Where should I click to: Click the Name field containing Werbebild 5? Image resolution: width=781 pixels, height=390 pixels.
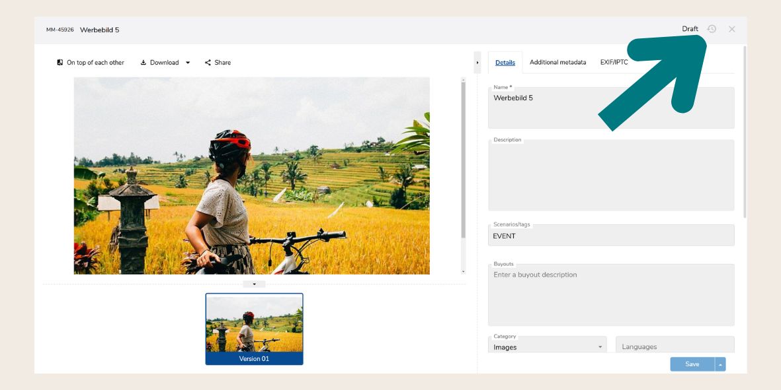610,108
